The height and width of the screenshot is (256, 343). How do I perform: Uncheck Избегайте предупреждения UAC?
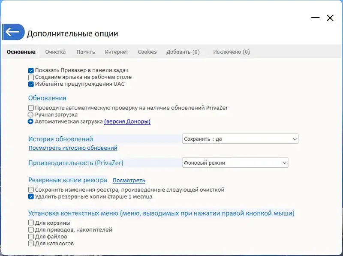pyautogui.click(x=31, y=84)
